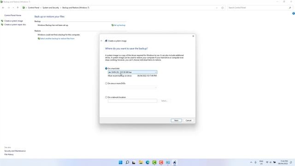The height and width of the screenshot is (166, 295).
Task: Click Create a system repair disc link
Action: pos(15,24)
